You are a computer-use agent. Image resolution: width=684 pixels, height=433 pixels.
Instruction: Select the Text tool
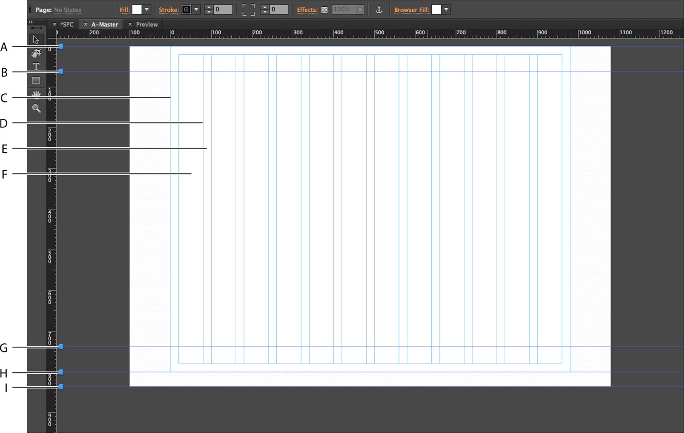(x=36, y=66)
